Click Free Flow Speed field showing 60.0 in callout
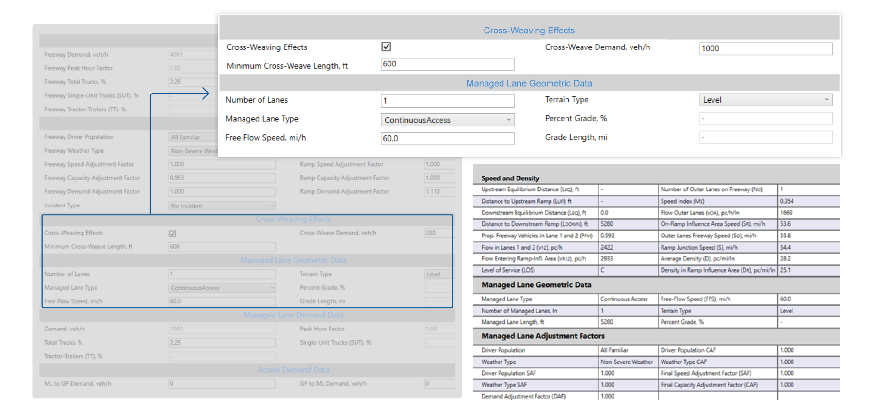Image resolution: width=873 pixels, height=409 pixels. [447, 139]
